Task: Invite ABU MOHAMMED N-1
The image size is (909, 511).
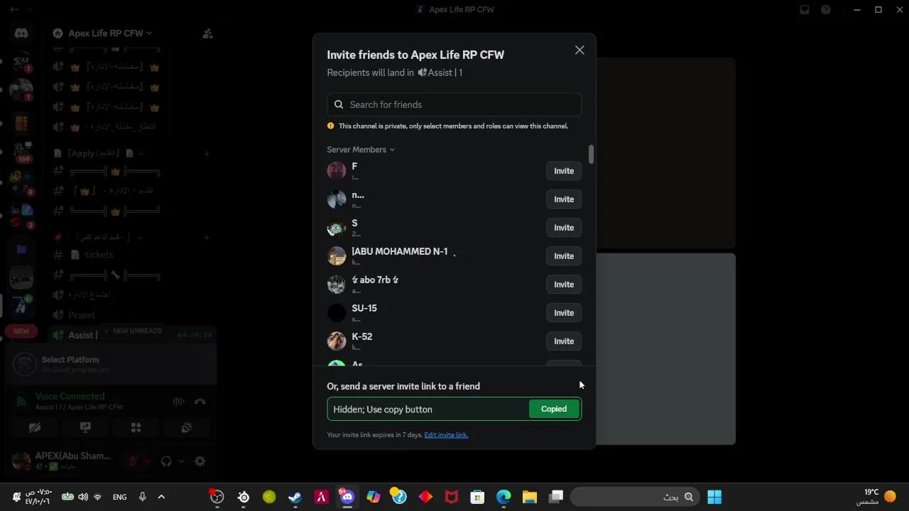Action: pyautogui.click(x=564, y=256)
